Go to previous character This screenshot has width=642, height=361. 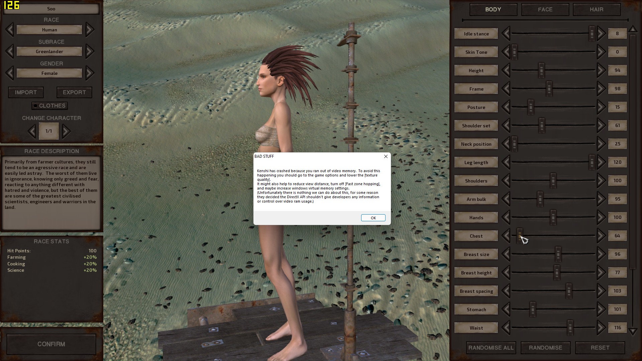pyautogui.click(x=32, y=131)
